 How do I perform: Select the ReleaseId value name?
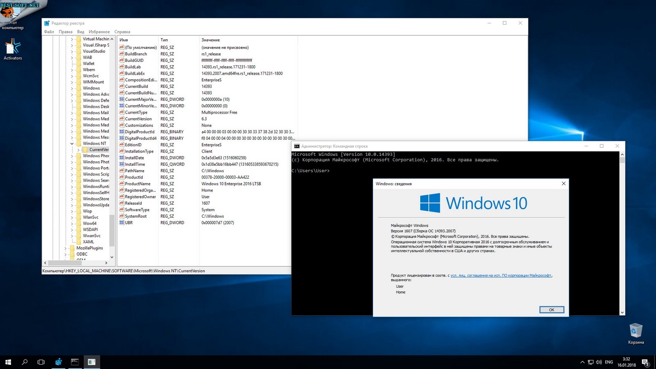[x=133, y=203]
